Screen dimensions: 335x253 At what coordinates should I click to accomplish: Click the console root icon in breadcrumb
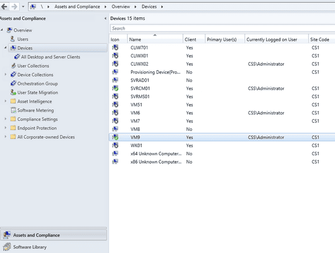pos(33,7)
